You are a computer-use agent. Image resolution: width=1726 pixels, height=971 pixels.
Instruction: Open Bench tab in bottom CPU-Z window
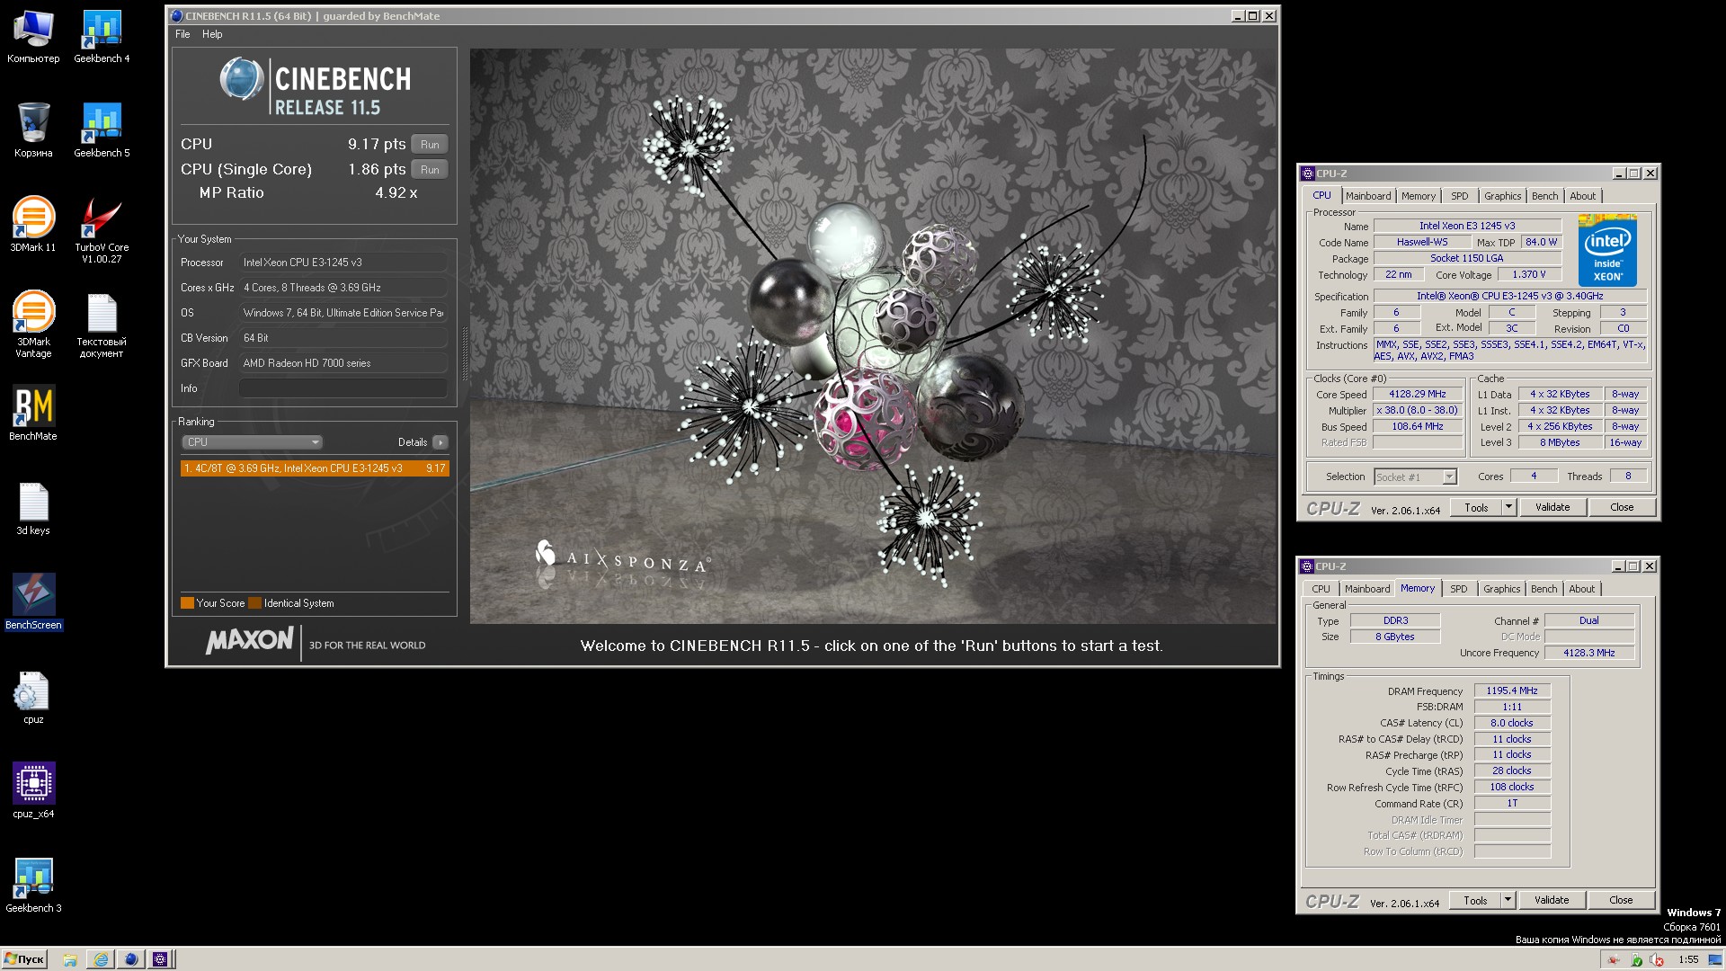pyautogui.click(x=1544, y=589)
